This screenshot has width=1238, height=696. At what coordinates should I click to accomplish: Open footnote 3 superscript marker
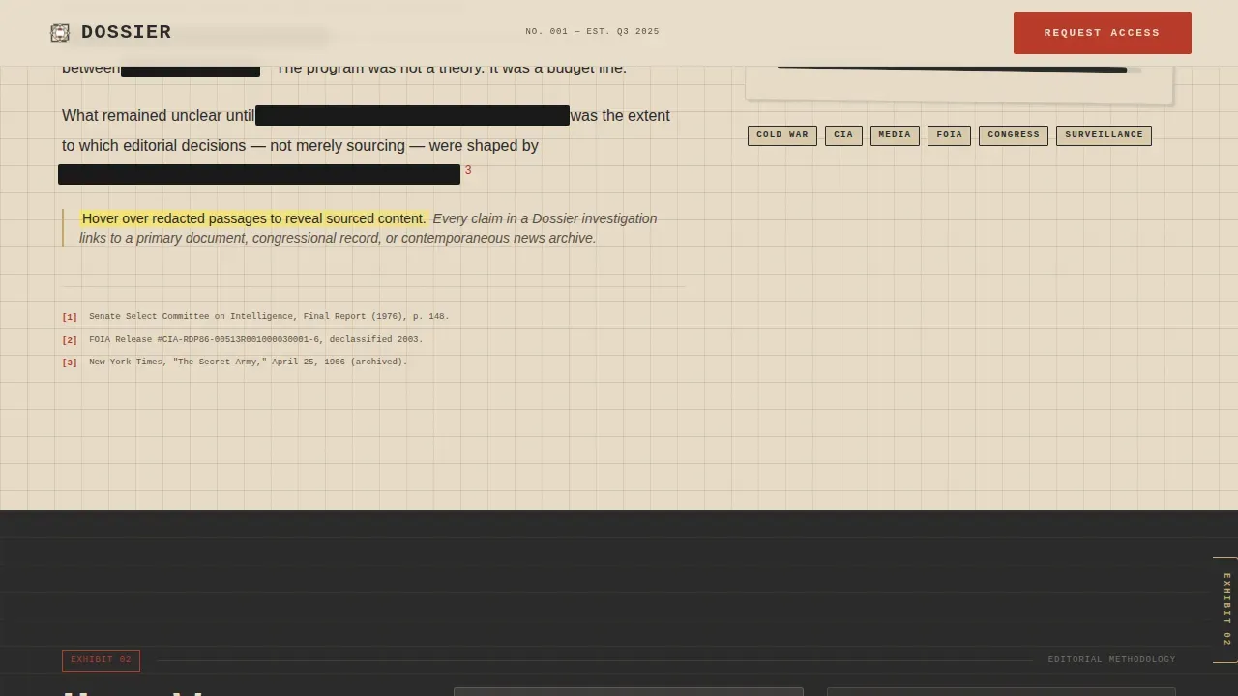468,170
